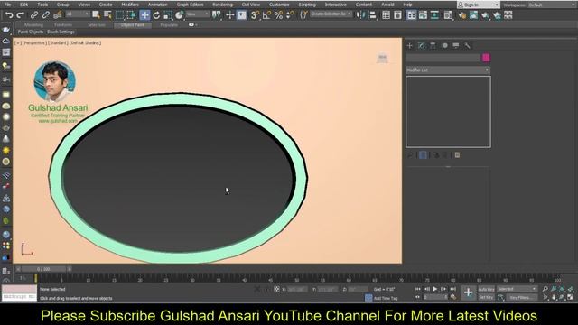
Task: Toggle the 3D Snaps icon
Action: 255,15
